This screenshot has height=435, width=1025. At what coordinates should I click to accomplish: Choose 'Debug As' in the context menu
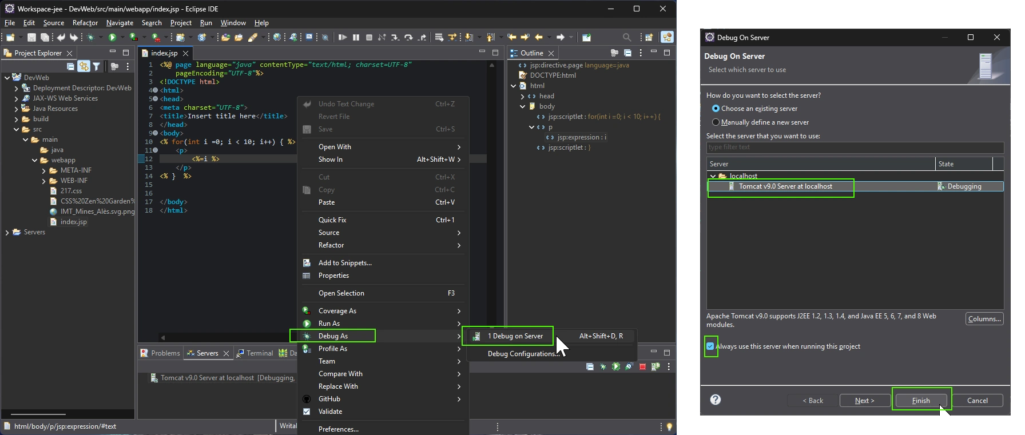[x=383, y=336]
